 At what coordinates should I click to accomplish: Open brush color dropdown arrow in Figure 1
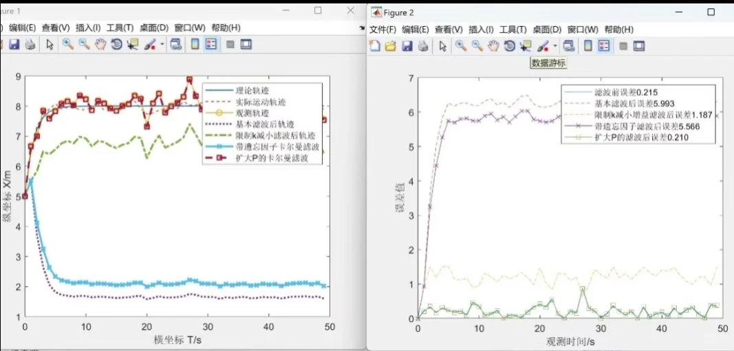click(x=162, y=45)
